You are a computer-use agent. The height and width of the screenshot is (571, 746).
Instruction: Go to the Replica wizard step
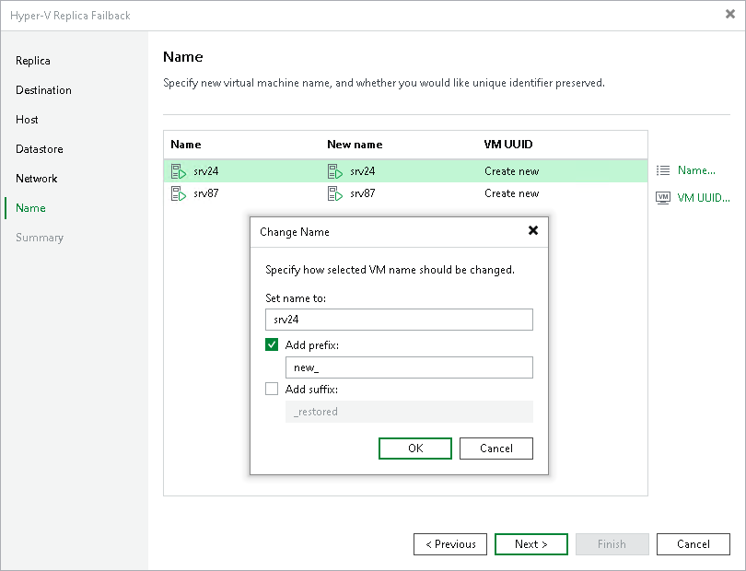[33, 61]
